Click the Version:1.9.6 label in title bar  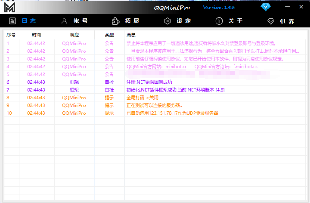(219, 7)
